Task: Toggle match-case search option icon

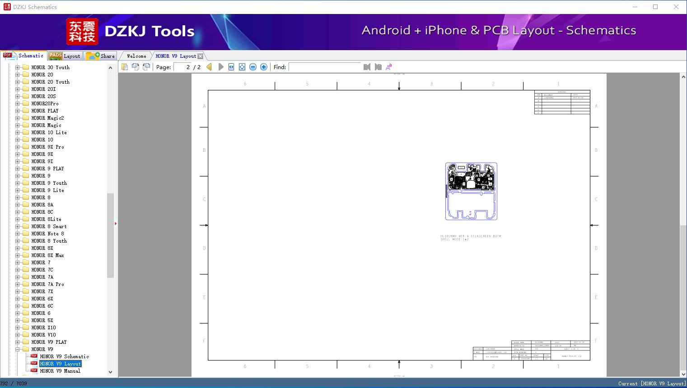Action: coord(389,67)
